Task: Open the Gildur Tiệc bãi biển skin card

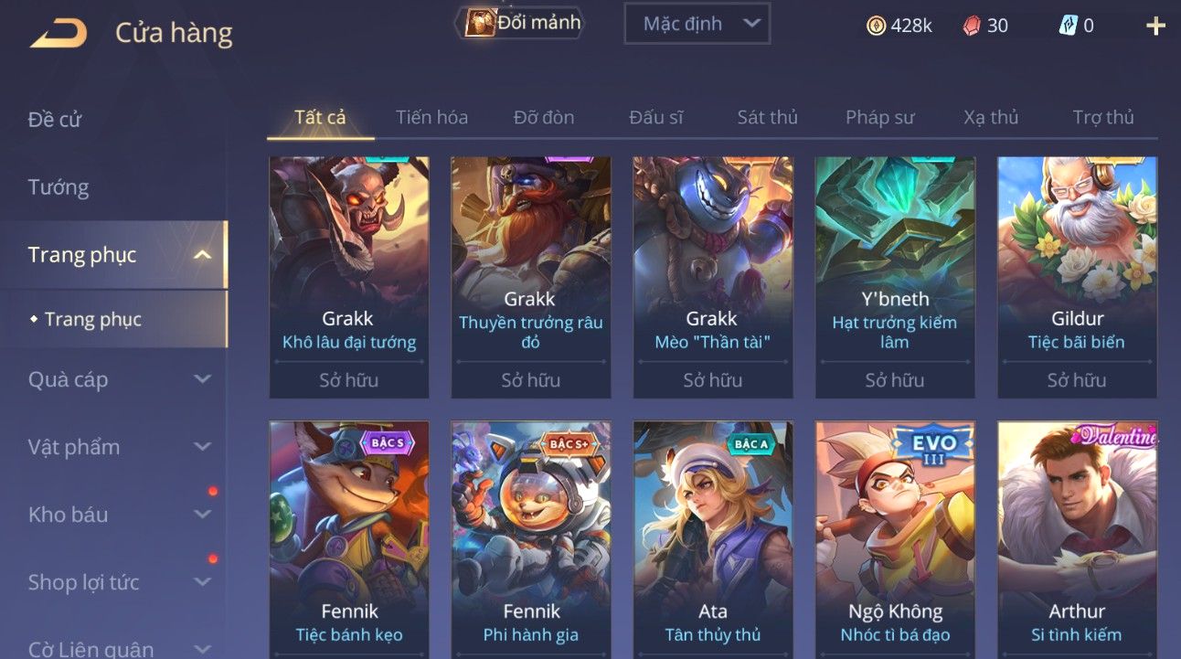Action: 1077,278
